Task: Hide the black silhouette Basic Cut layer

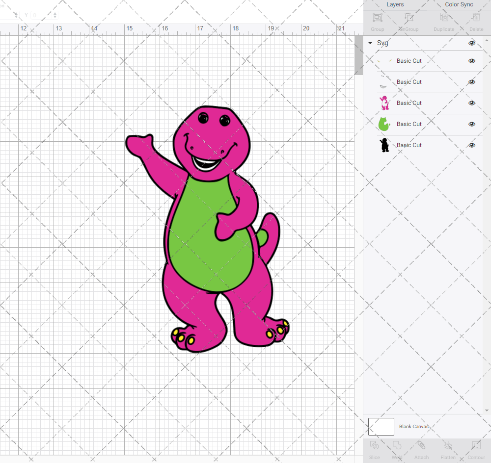Action: tap(471, 145)
